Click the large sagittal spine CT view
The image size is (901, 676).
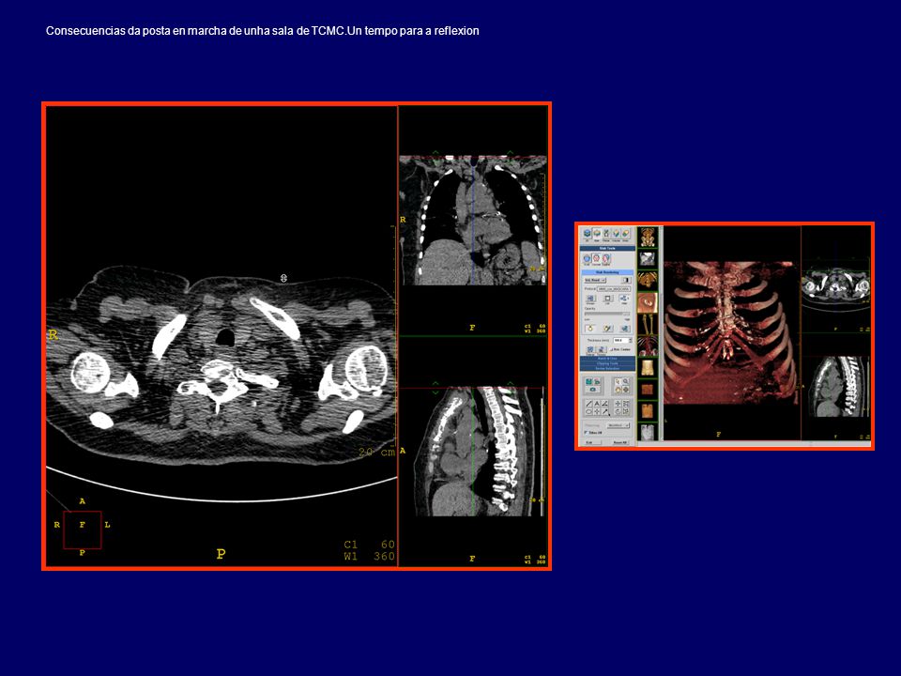(475, 452)
